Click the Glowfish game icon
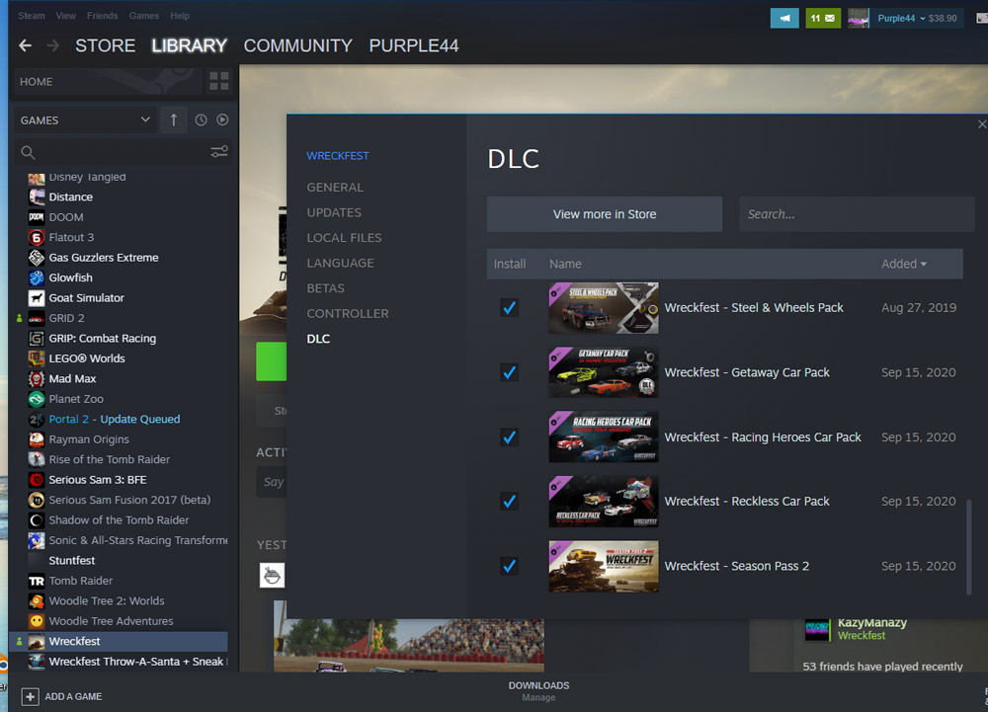Screen dimensions: 988x712 (x=37, y=277)
